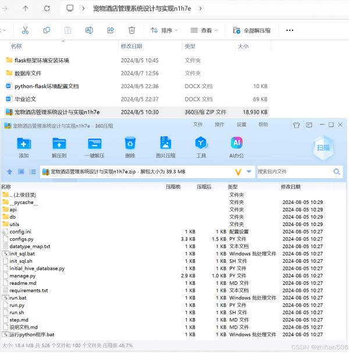Click the Delete trash icon in Explorer toolbar

pyautogui.click(x=131, y=30)
